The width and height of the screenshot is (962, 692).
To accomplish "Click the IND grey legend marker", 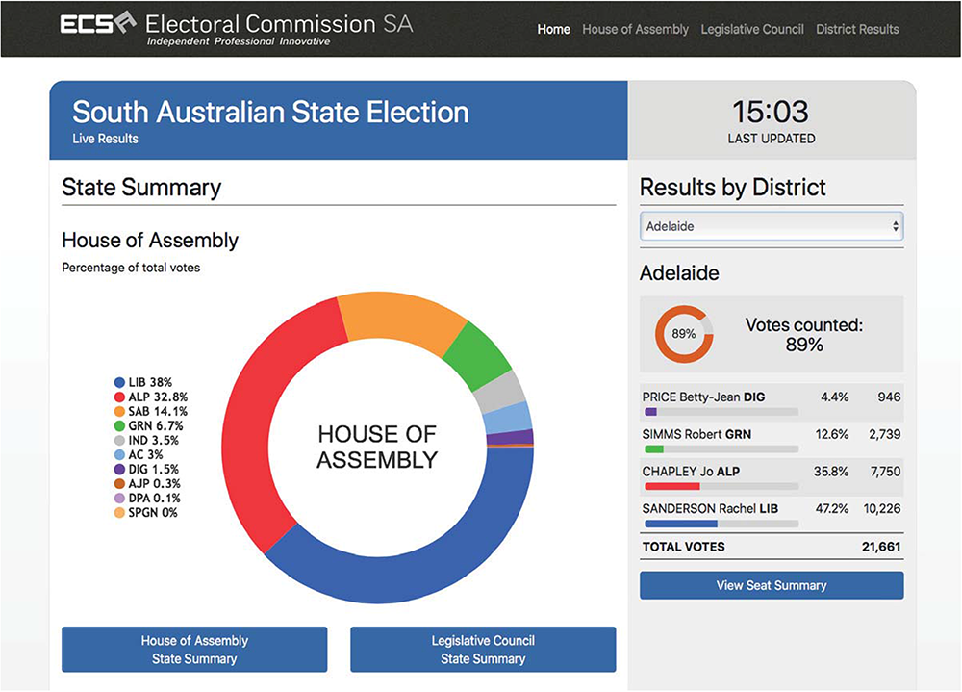I will [119, 440].
